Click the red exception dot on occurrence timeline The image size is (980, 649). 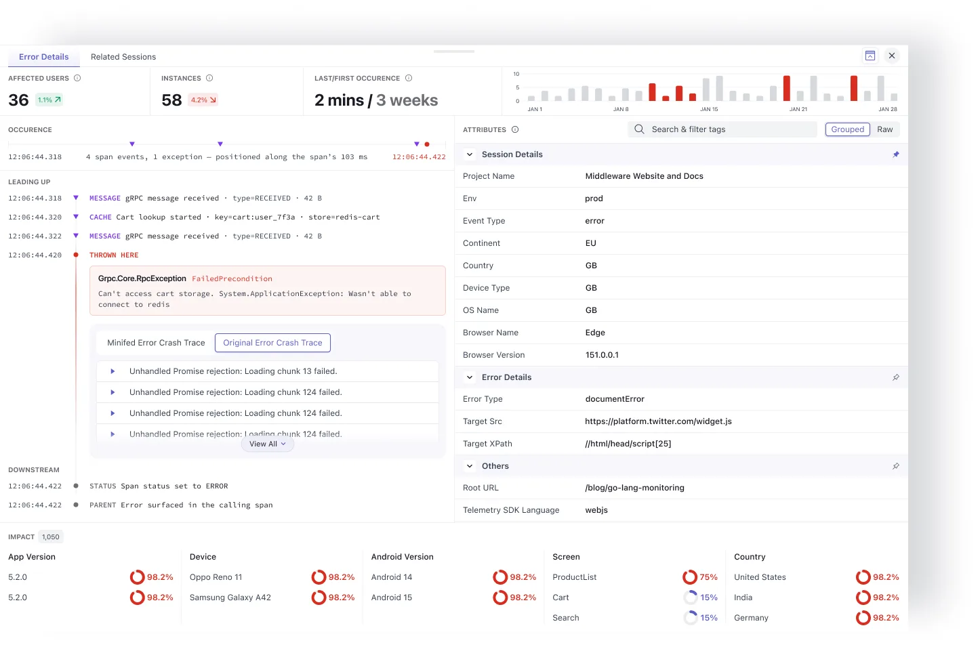(x=427, y=144)
